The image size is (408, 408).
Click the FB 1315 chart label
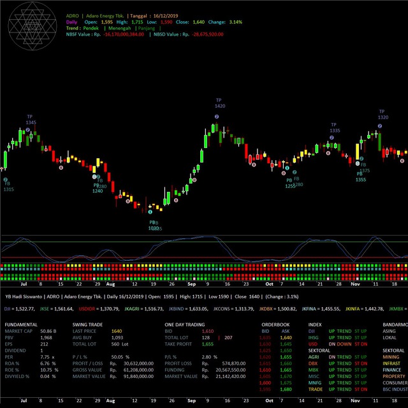8,186
